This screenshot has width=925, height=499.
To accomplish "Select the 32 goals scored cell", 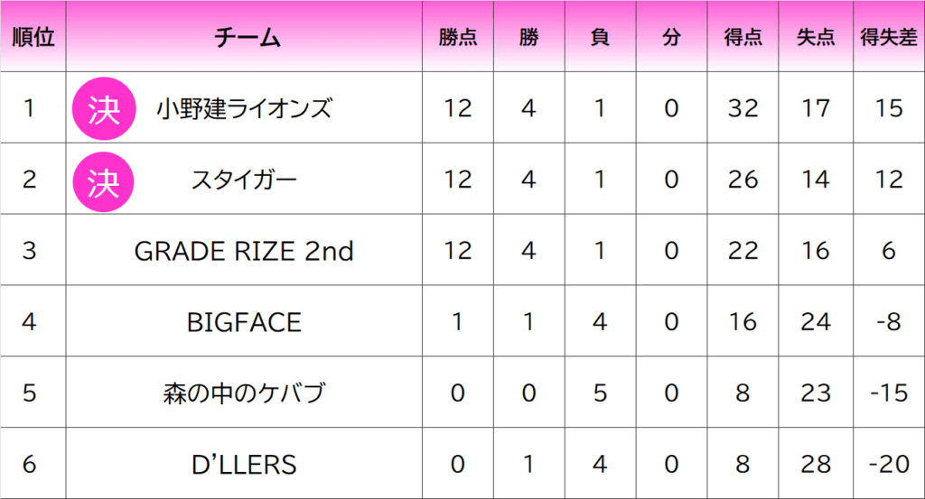I will coord(743,108).
